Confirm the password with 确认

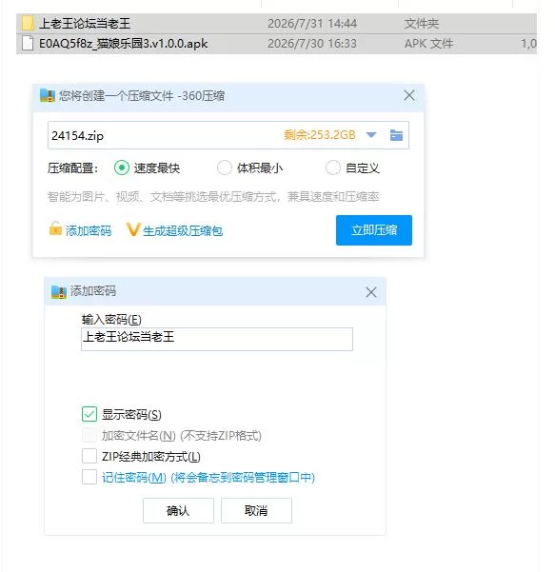pyautogui.click(x=178, y=510)
